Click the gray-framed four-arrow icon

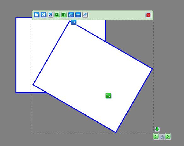pos(50,15)
